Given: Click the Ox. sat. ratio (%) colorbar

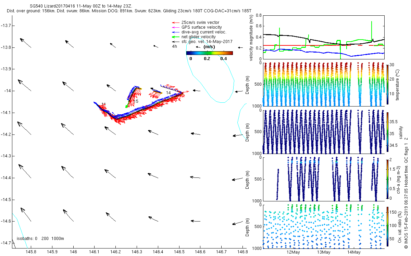Looking at the screenshot, I should [x=387, y=226].
